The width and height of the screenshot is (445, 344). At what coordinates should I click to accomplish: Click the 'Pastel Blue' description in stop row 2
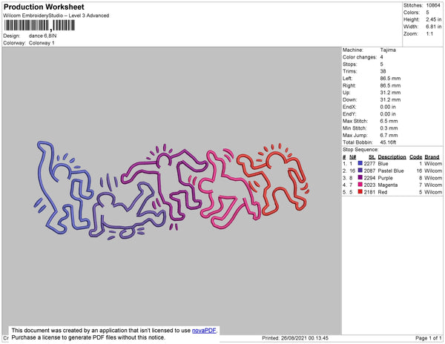pyautogui.click(x=391, y=171)
